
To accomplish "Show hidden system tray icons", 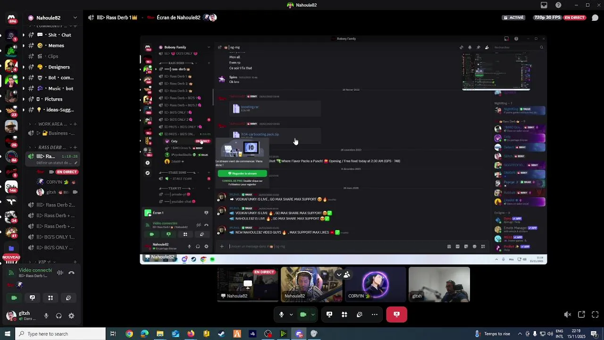I will click(520, 334).
